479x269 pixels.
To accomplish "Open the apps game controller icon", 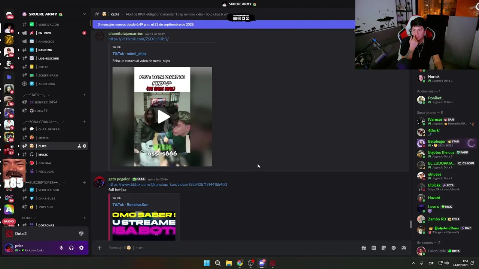I will [x=403, y=248].
